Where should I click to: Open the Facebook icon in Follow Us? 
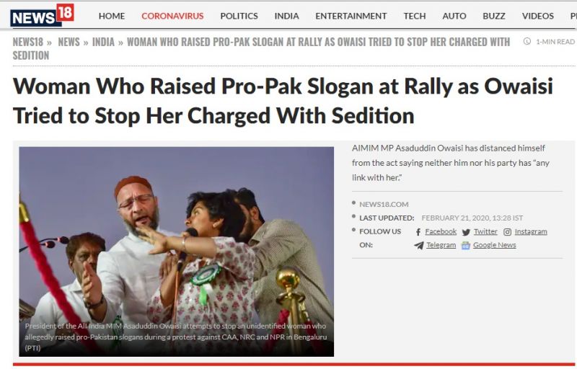point(418,232)
